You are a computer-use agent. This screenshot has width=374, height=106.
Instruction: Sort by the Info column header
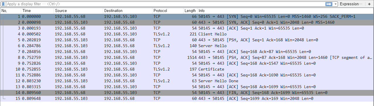(285, 11)
